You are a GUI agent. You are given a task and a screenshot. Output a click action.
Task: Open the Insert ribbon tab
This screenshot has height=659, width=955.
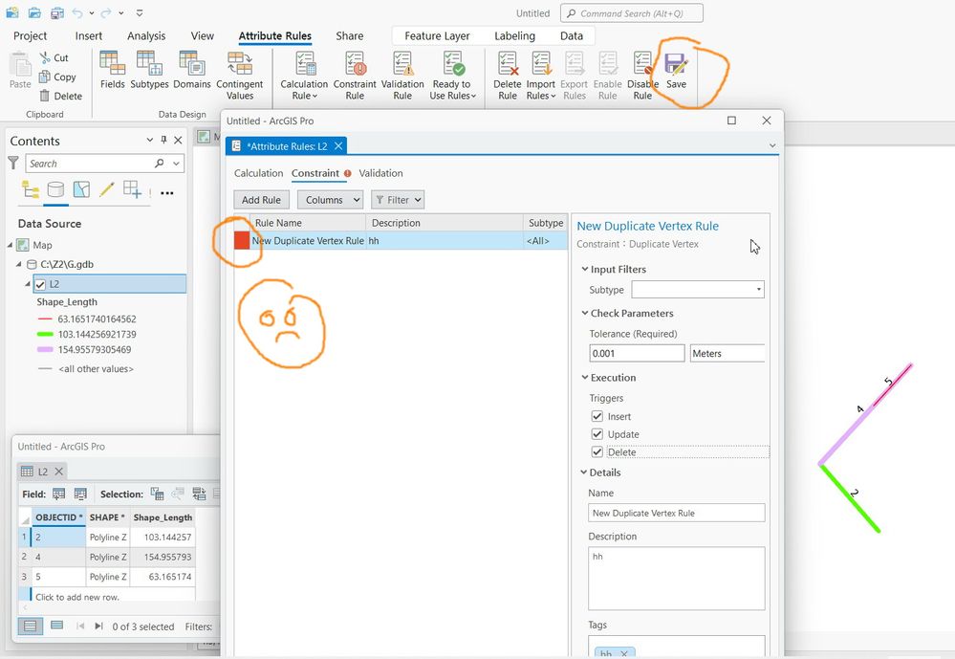pyautogui.click(x=88, y=36)
